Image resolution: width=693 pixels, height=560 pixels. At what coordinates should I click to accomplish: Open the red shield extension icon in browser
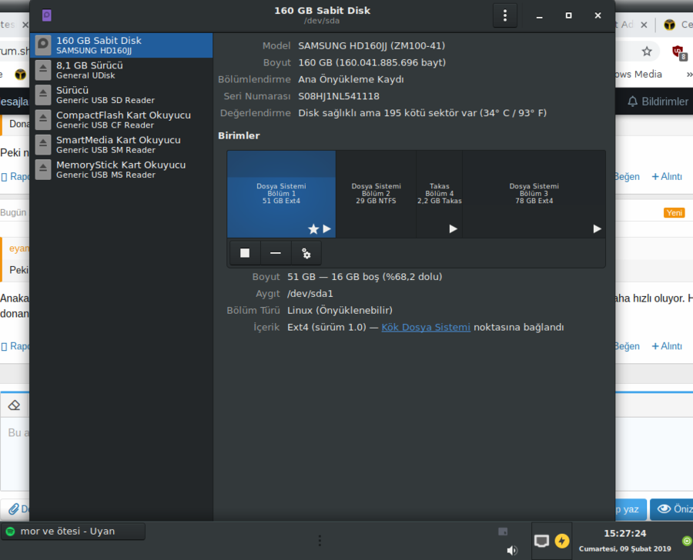click(678, 52)
